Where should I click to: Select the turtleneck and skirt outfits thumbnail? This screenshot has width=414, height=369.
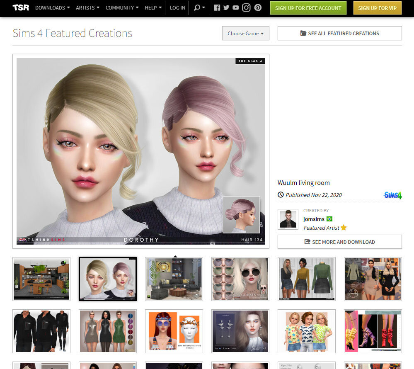pyautogui.click(x=307, y=279)
